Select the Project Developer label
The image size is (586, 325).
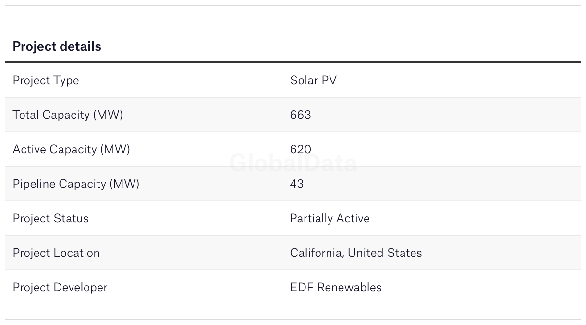point(60,288)
